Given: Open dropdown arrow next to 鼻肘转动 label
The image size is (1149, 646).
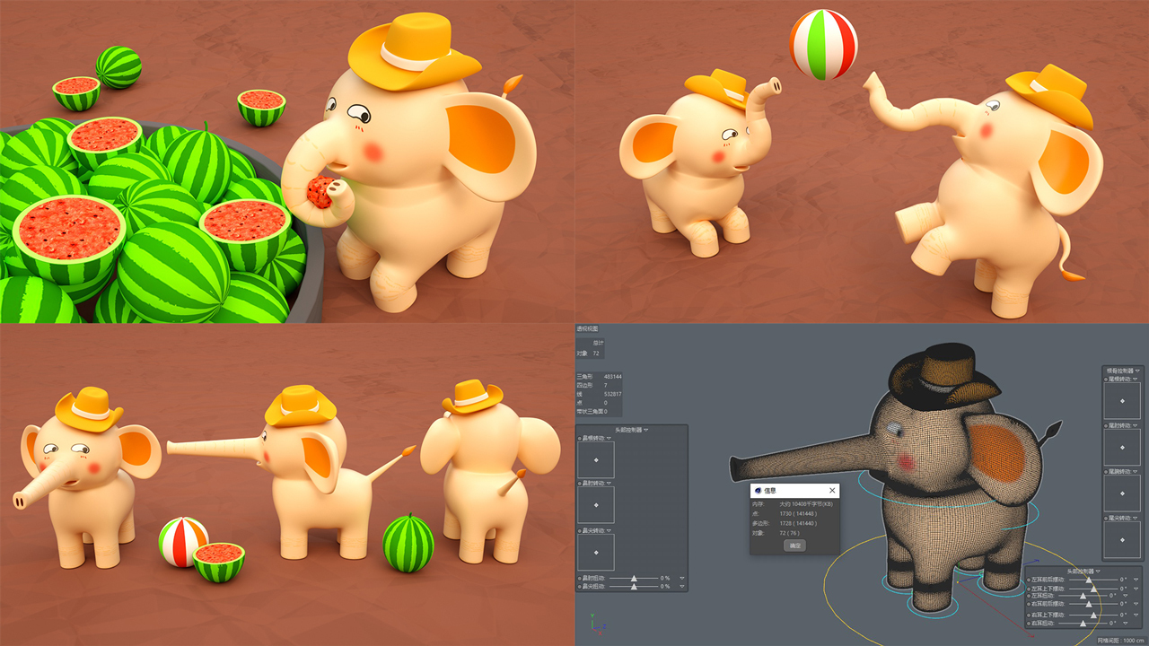Looking at the screenshot, I should [609, 484].
